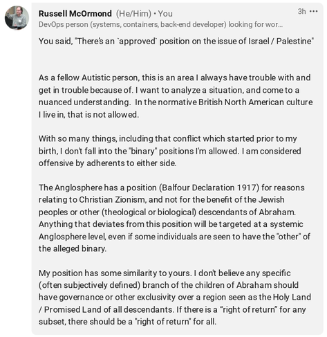Click Russell McOrmond's profile photo

pos(17,18)
